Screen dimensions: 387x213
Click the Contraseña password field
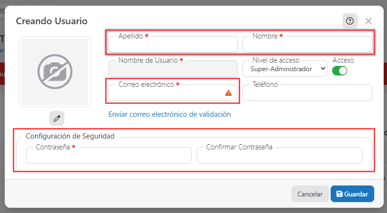(x=109, y=156)
